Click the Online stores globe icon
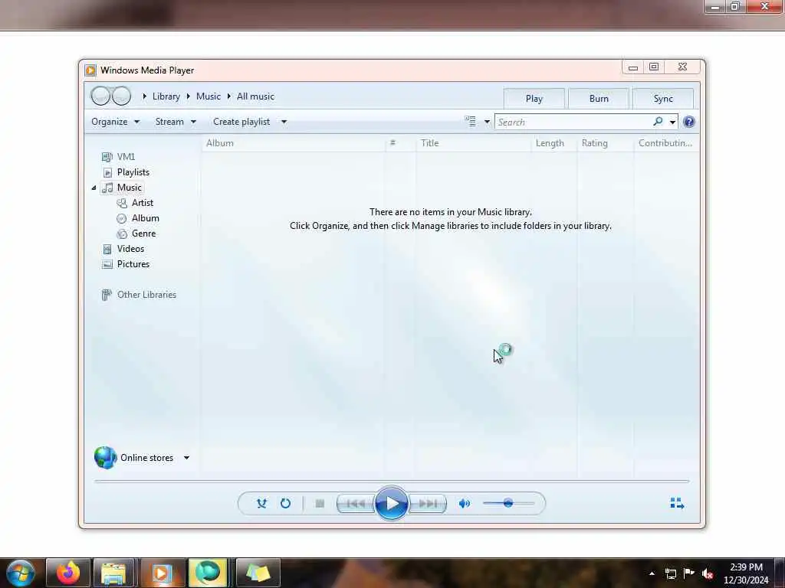Image resolution: width=785 pixels, height=588 pixels. tap(105, 458)
